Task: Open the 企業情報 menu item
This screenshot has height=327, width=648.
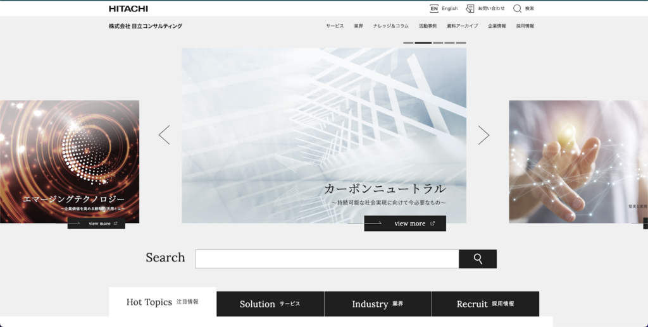Action: tap(497, 27)
